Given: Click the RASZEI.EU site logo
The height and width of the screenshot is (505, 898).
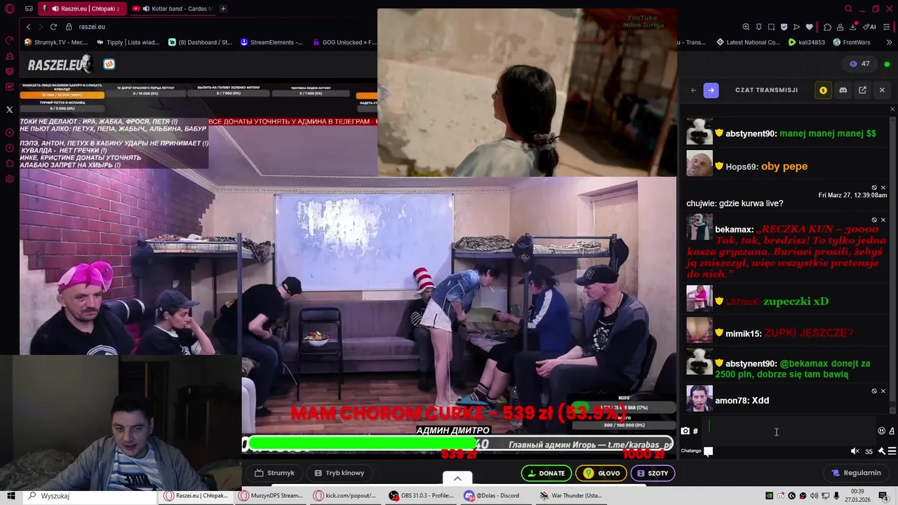Looking at the screenshot, I should tap(60, 65).
